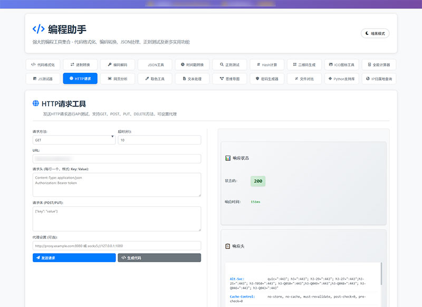This screenshot has height=307, width=422.
Task: Click the response headers scrollbar
Action: pos(381,274)
